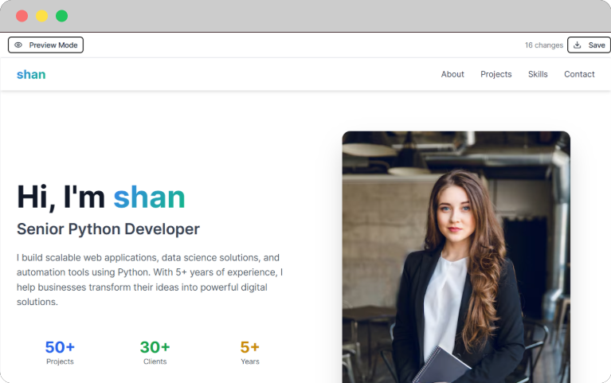The height and width of the screenshot is (383, 611).
Task: Open the About section in navigation
Action: coord(452,74)
